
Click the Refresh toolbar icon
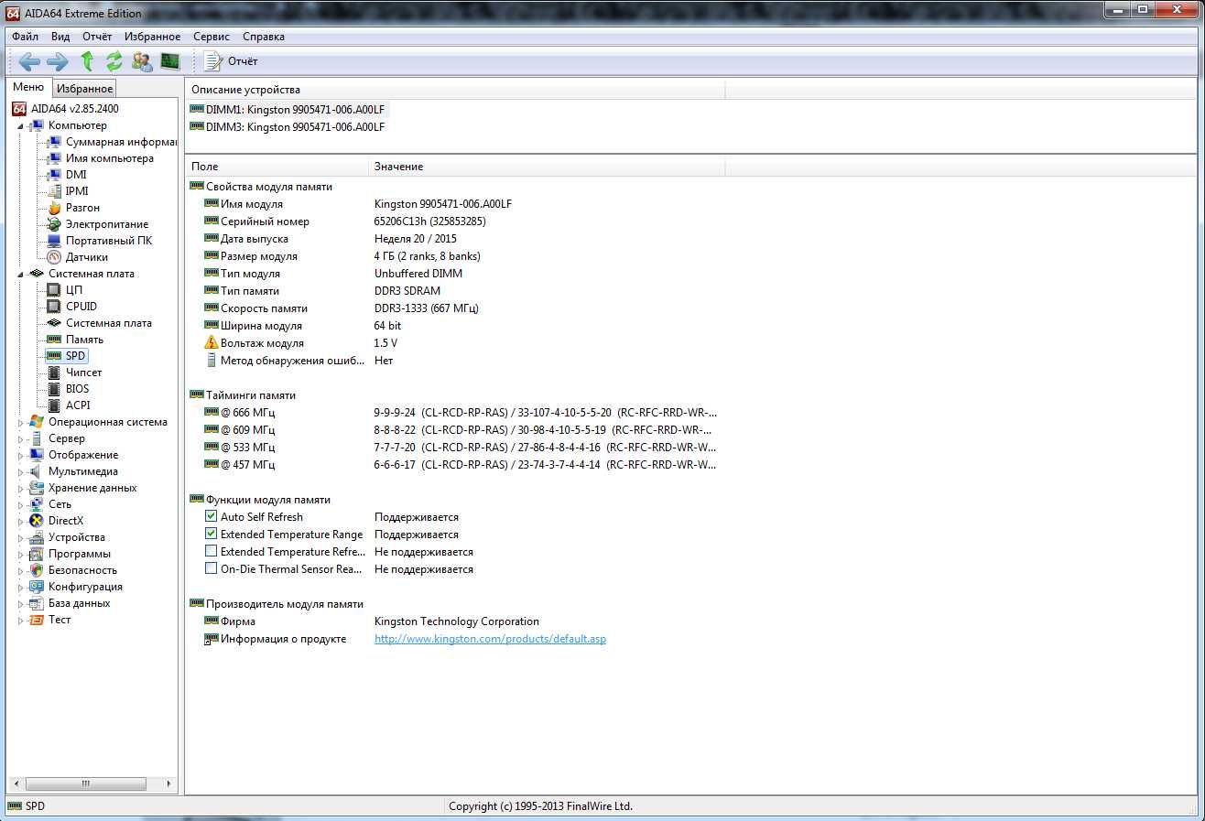coord(114,61)
